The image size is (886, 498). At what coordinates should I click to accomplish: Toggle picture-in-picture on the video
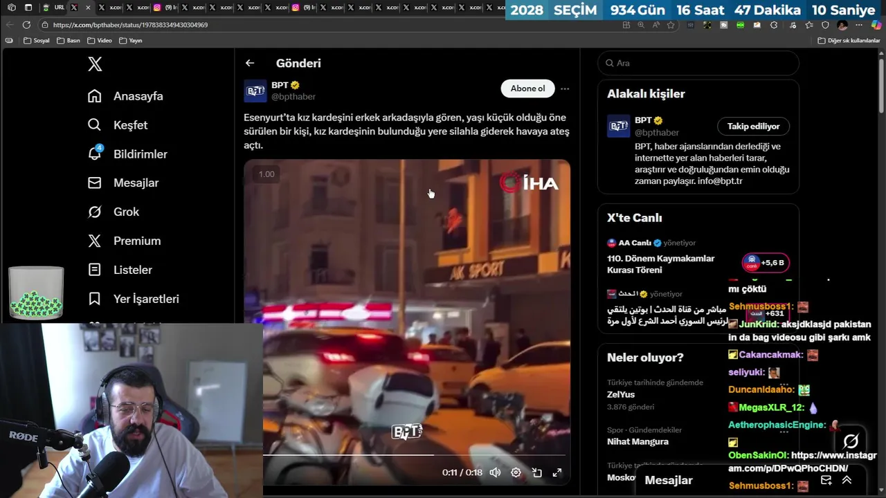pyautogui.click(x=536, y=472)
